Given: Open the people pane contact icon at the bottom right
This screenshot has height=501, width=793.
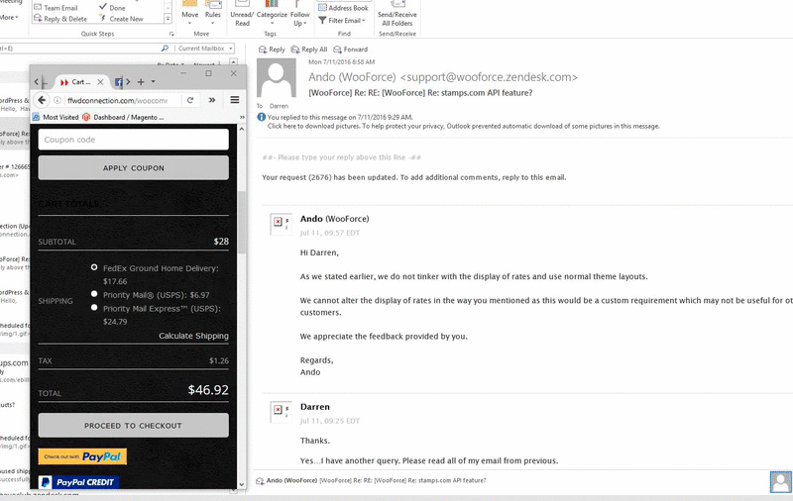Looking at the screenshot, I should click(x=781, y=481).
